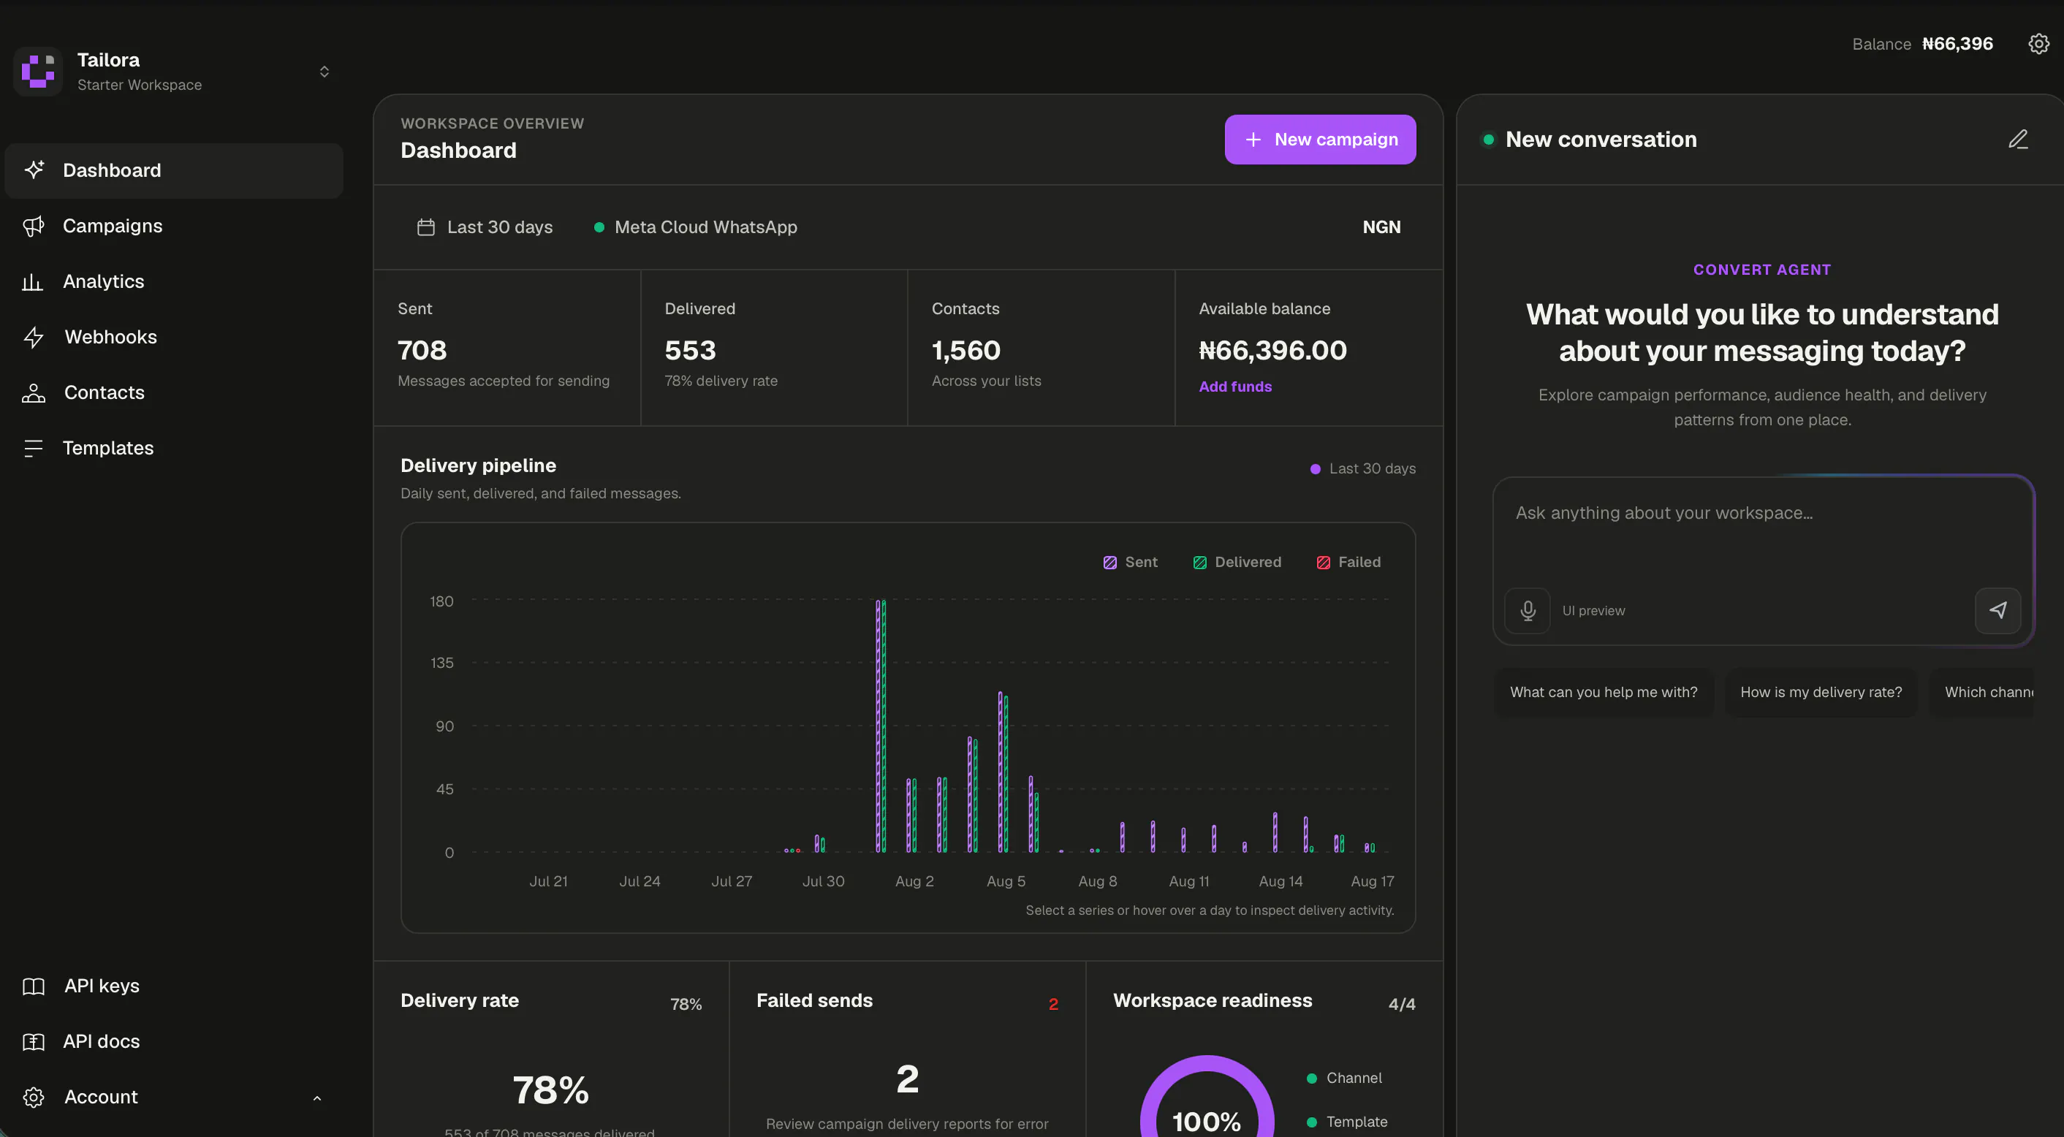Click the Templates lines icon
The width and height of the screenshot is (2064, 1137).
(x=33, y=448)
